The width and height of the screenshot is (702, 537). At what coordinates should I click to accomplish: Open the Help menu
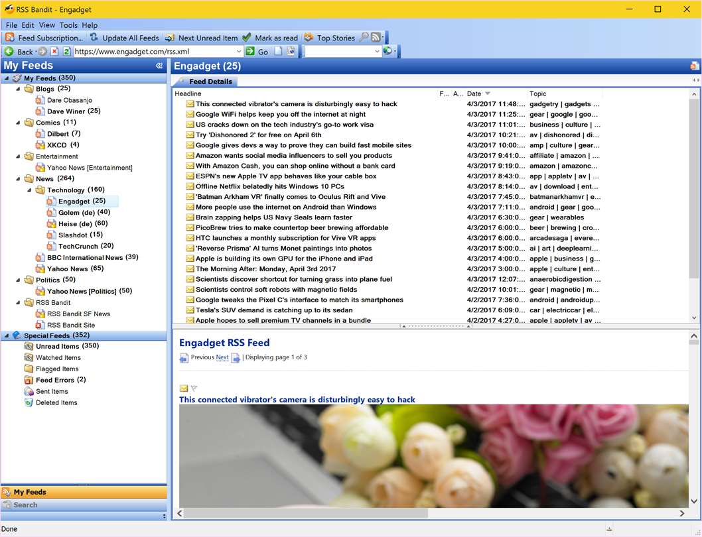(x=90, y=25)
